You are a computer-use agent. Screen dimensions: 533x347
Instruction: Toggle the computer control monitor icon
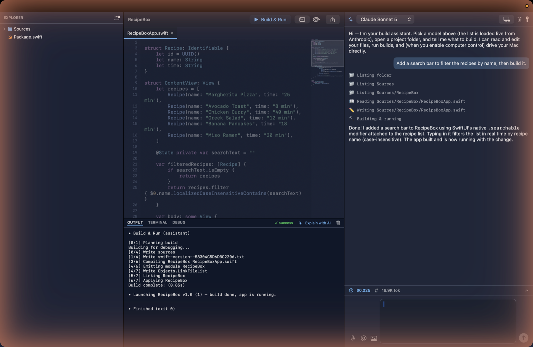click(506, 19)
